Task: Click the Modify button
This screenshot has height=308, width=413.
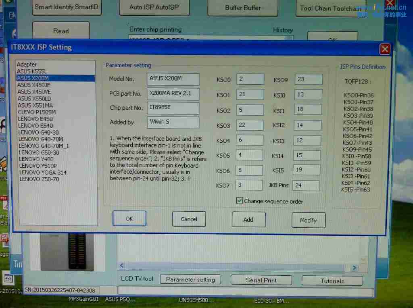Action: pos(308,220)
